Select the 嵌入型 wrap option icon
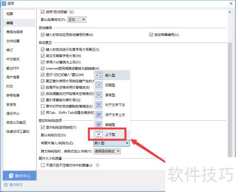The image size is (236, 192). coord(99,75)
